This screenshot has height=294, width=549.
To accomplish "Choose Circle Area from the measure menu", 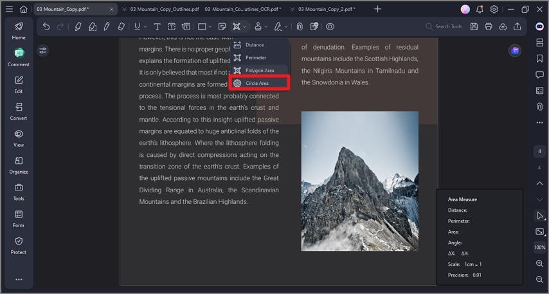I will 259,83.
